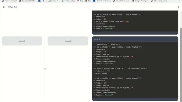Click the 'd5.Theme.flexGrow' code line
This screenshot has height=102, width=182.
(101, 85)
